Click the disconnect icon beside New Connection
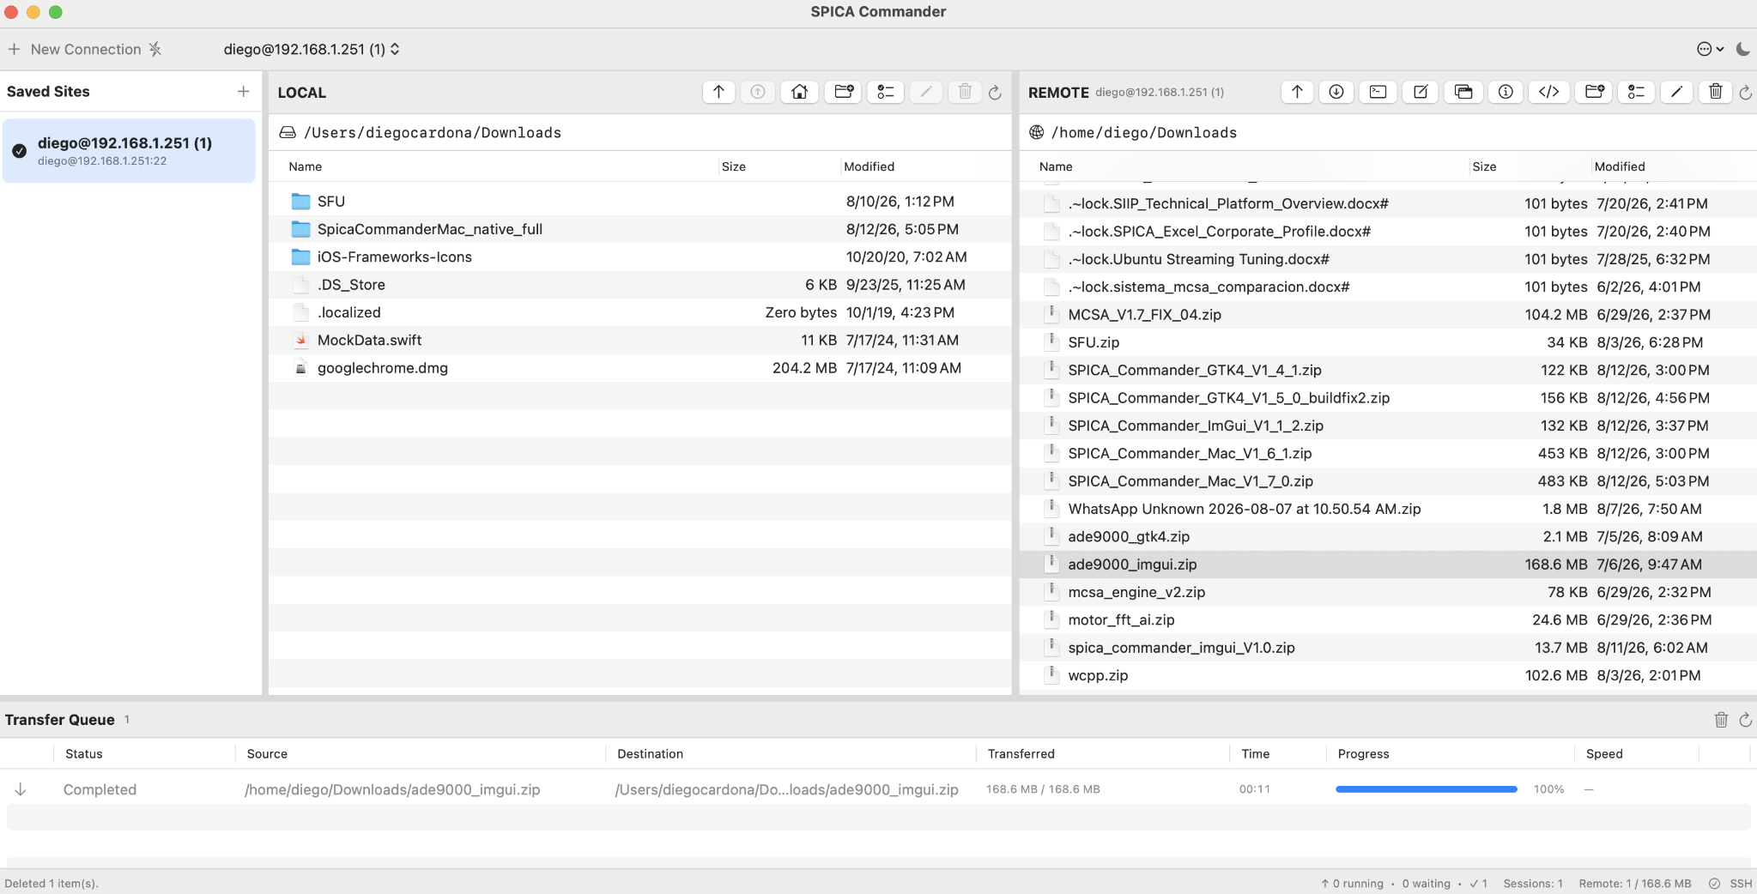Screen dimensions: 1757x894 155,49
